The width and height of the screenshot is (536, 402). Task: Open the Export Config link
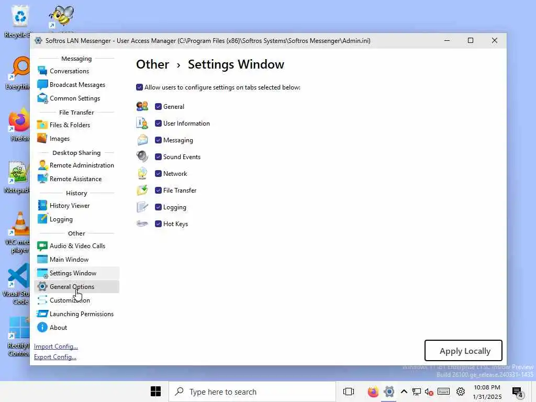55,357
